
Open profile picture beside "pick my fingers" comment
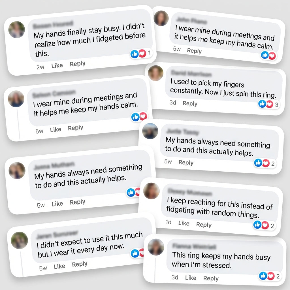(155, 73)
